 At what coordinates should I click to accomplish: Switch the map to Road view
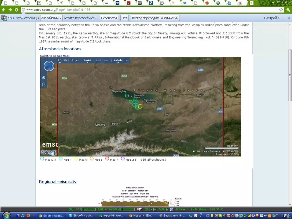point(75,60)
